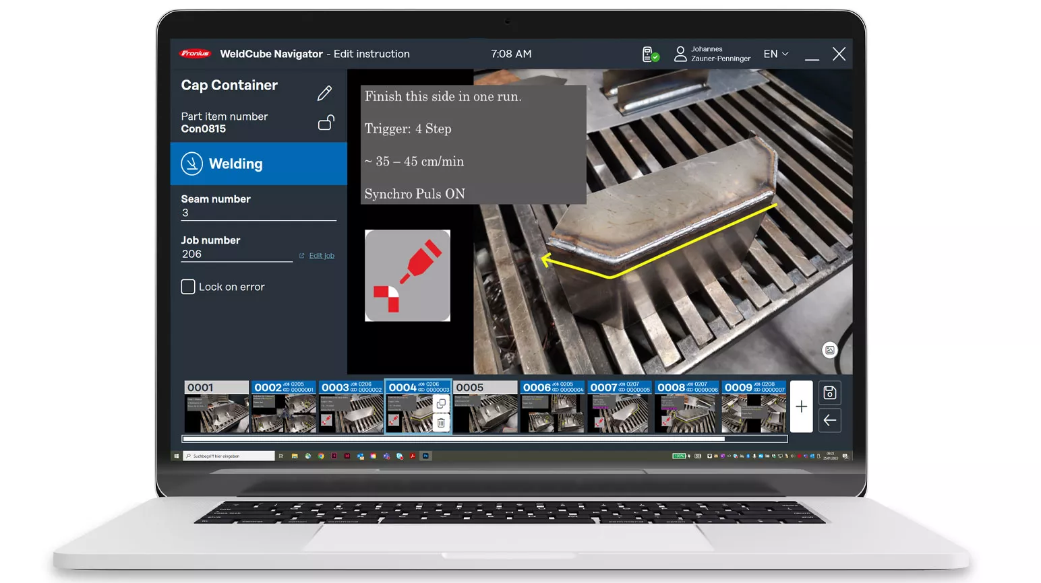Open the EN language dropdown
Image resolution: width=1041 pixels, height=583 pixels.
(x=775, y=54)
